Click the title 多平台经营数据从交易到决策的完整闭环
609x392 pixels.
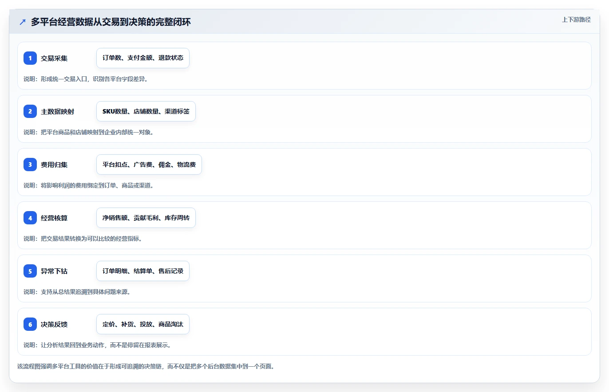(x=111, y=22)
